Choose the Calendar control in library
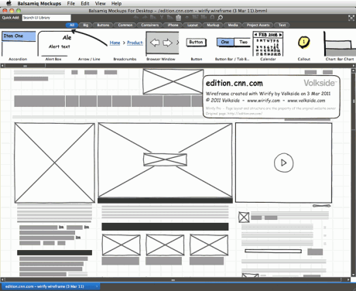 coord(268,46)
